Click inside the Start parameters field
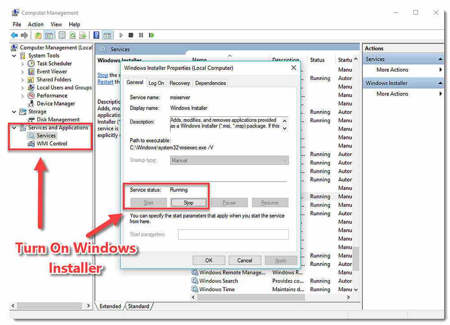Viewport: 450px width, 325px height. click(233, 234)
